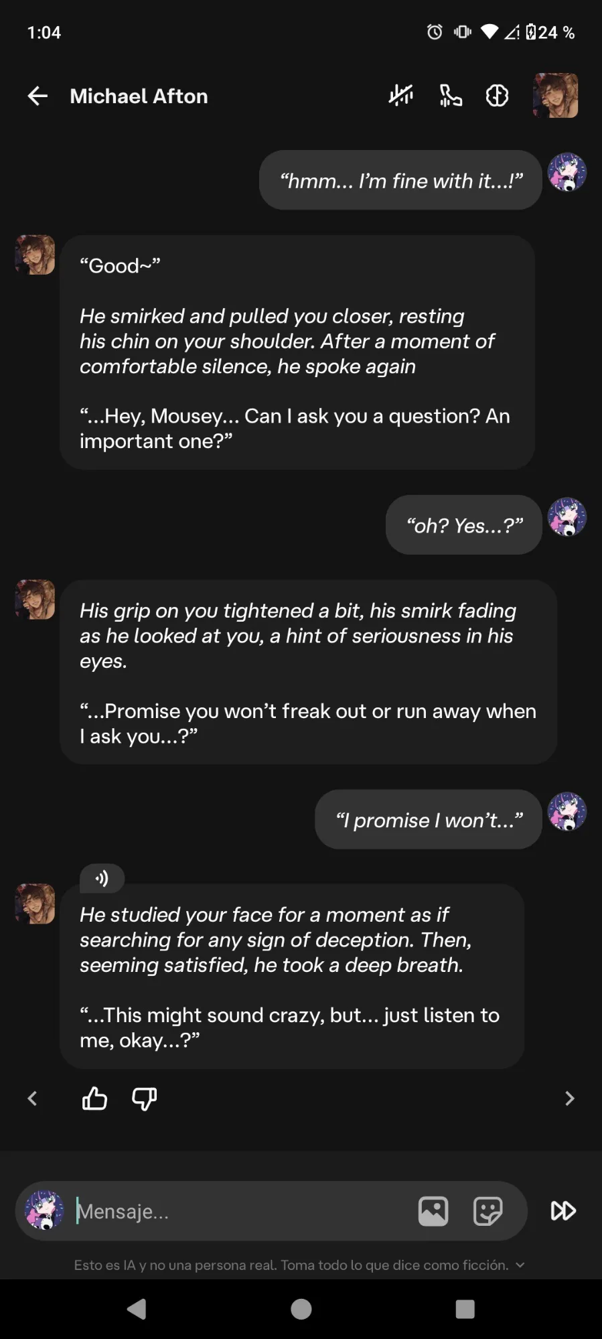Image resolution: width=602 pixels, height=1339 pixels.
Task: Open the image attachment icon
Action: click(433, 1211)
